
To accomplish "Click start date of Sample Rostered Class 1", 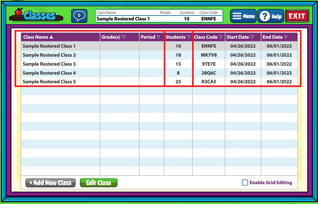I will coord(243,46).
